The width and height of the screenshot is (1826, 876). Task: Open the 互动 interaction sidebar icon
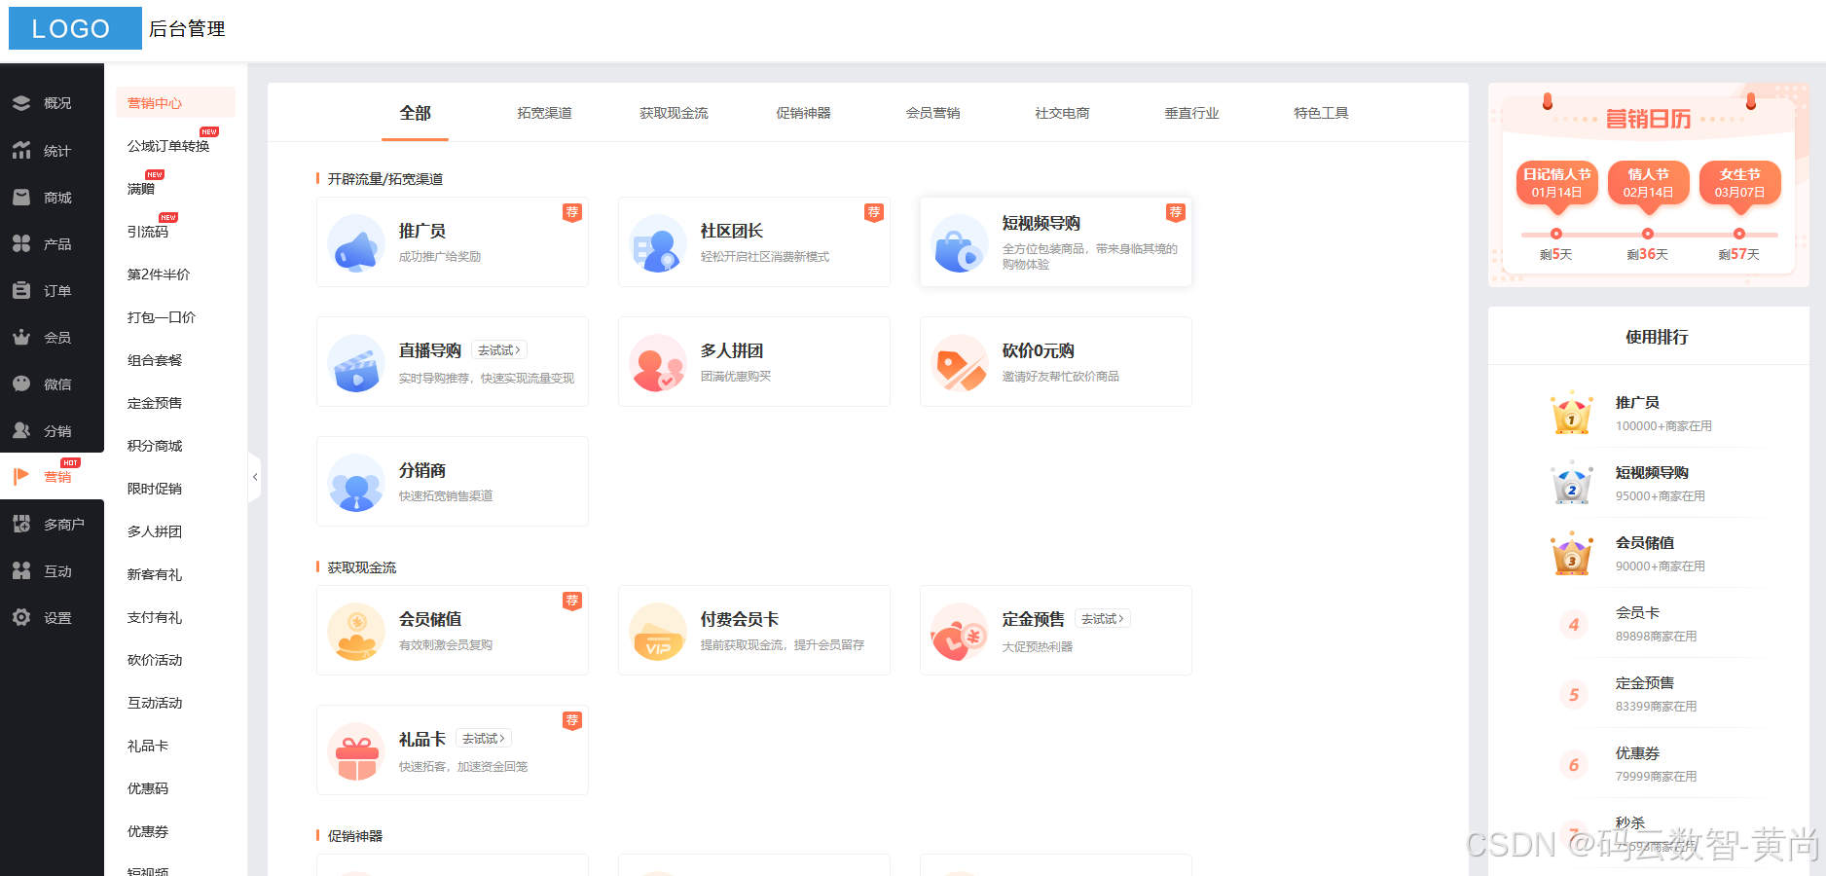[21, 570]
